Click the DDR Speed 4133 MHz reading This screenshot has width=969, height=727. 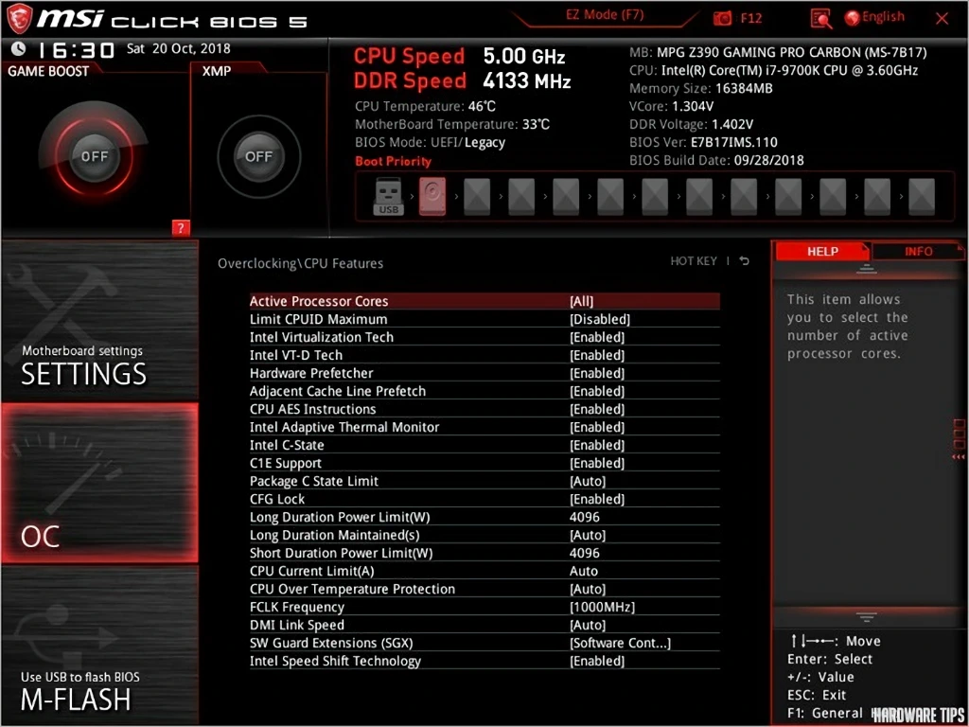[x=462, y=80]
